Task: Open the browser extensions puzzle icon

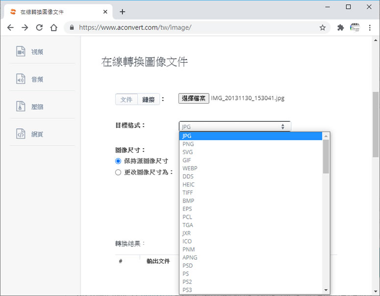Action: pyautogui.click(x=340, y=28)
